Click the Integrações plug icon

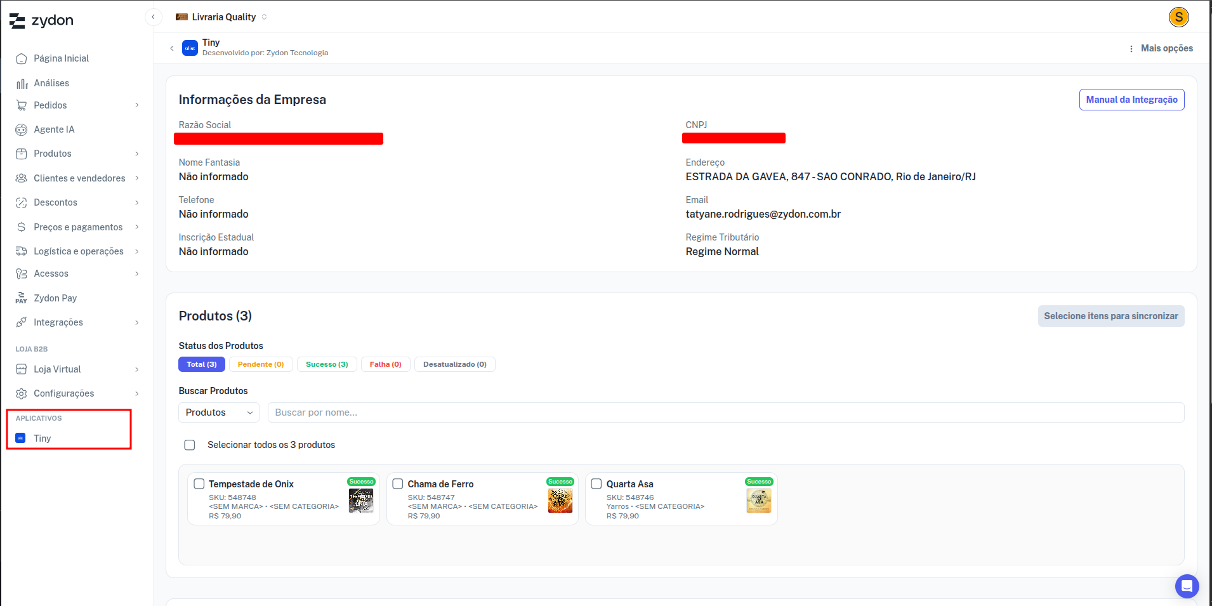click(x=22, y=322)
